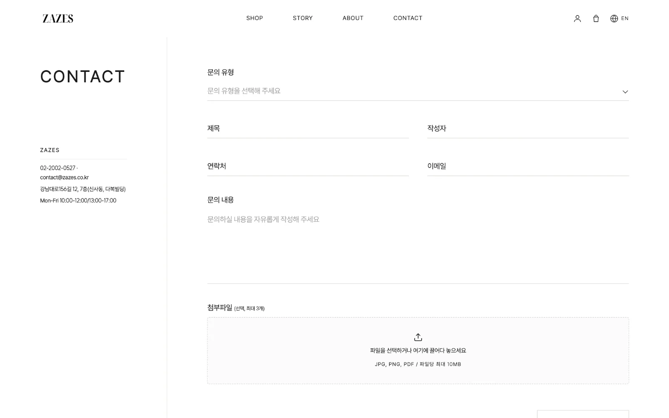Click the large CONTACT page title
This screenshot has height=418, width=669.
[83, 76]
